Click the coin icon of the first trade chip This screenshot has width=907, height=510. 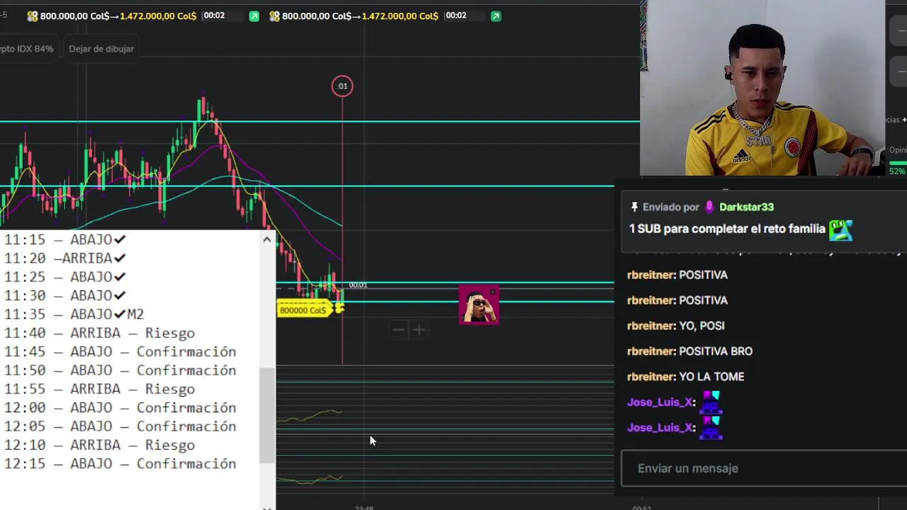[x=32, y=16]
